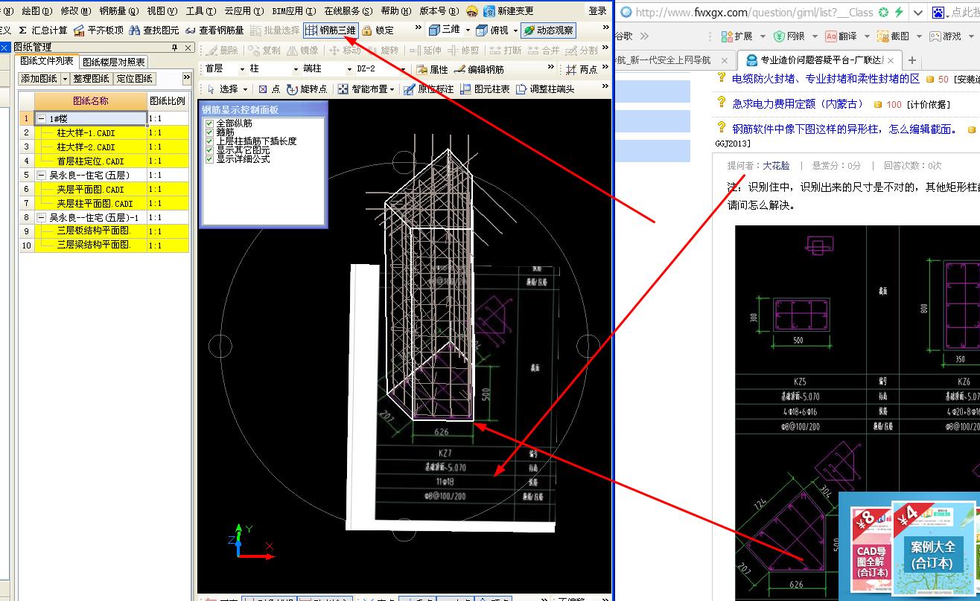Click 两点 two-point tool

click(x=582, y=69)
